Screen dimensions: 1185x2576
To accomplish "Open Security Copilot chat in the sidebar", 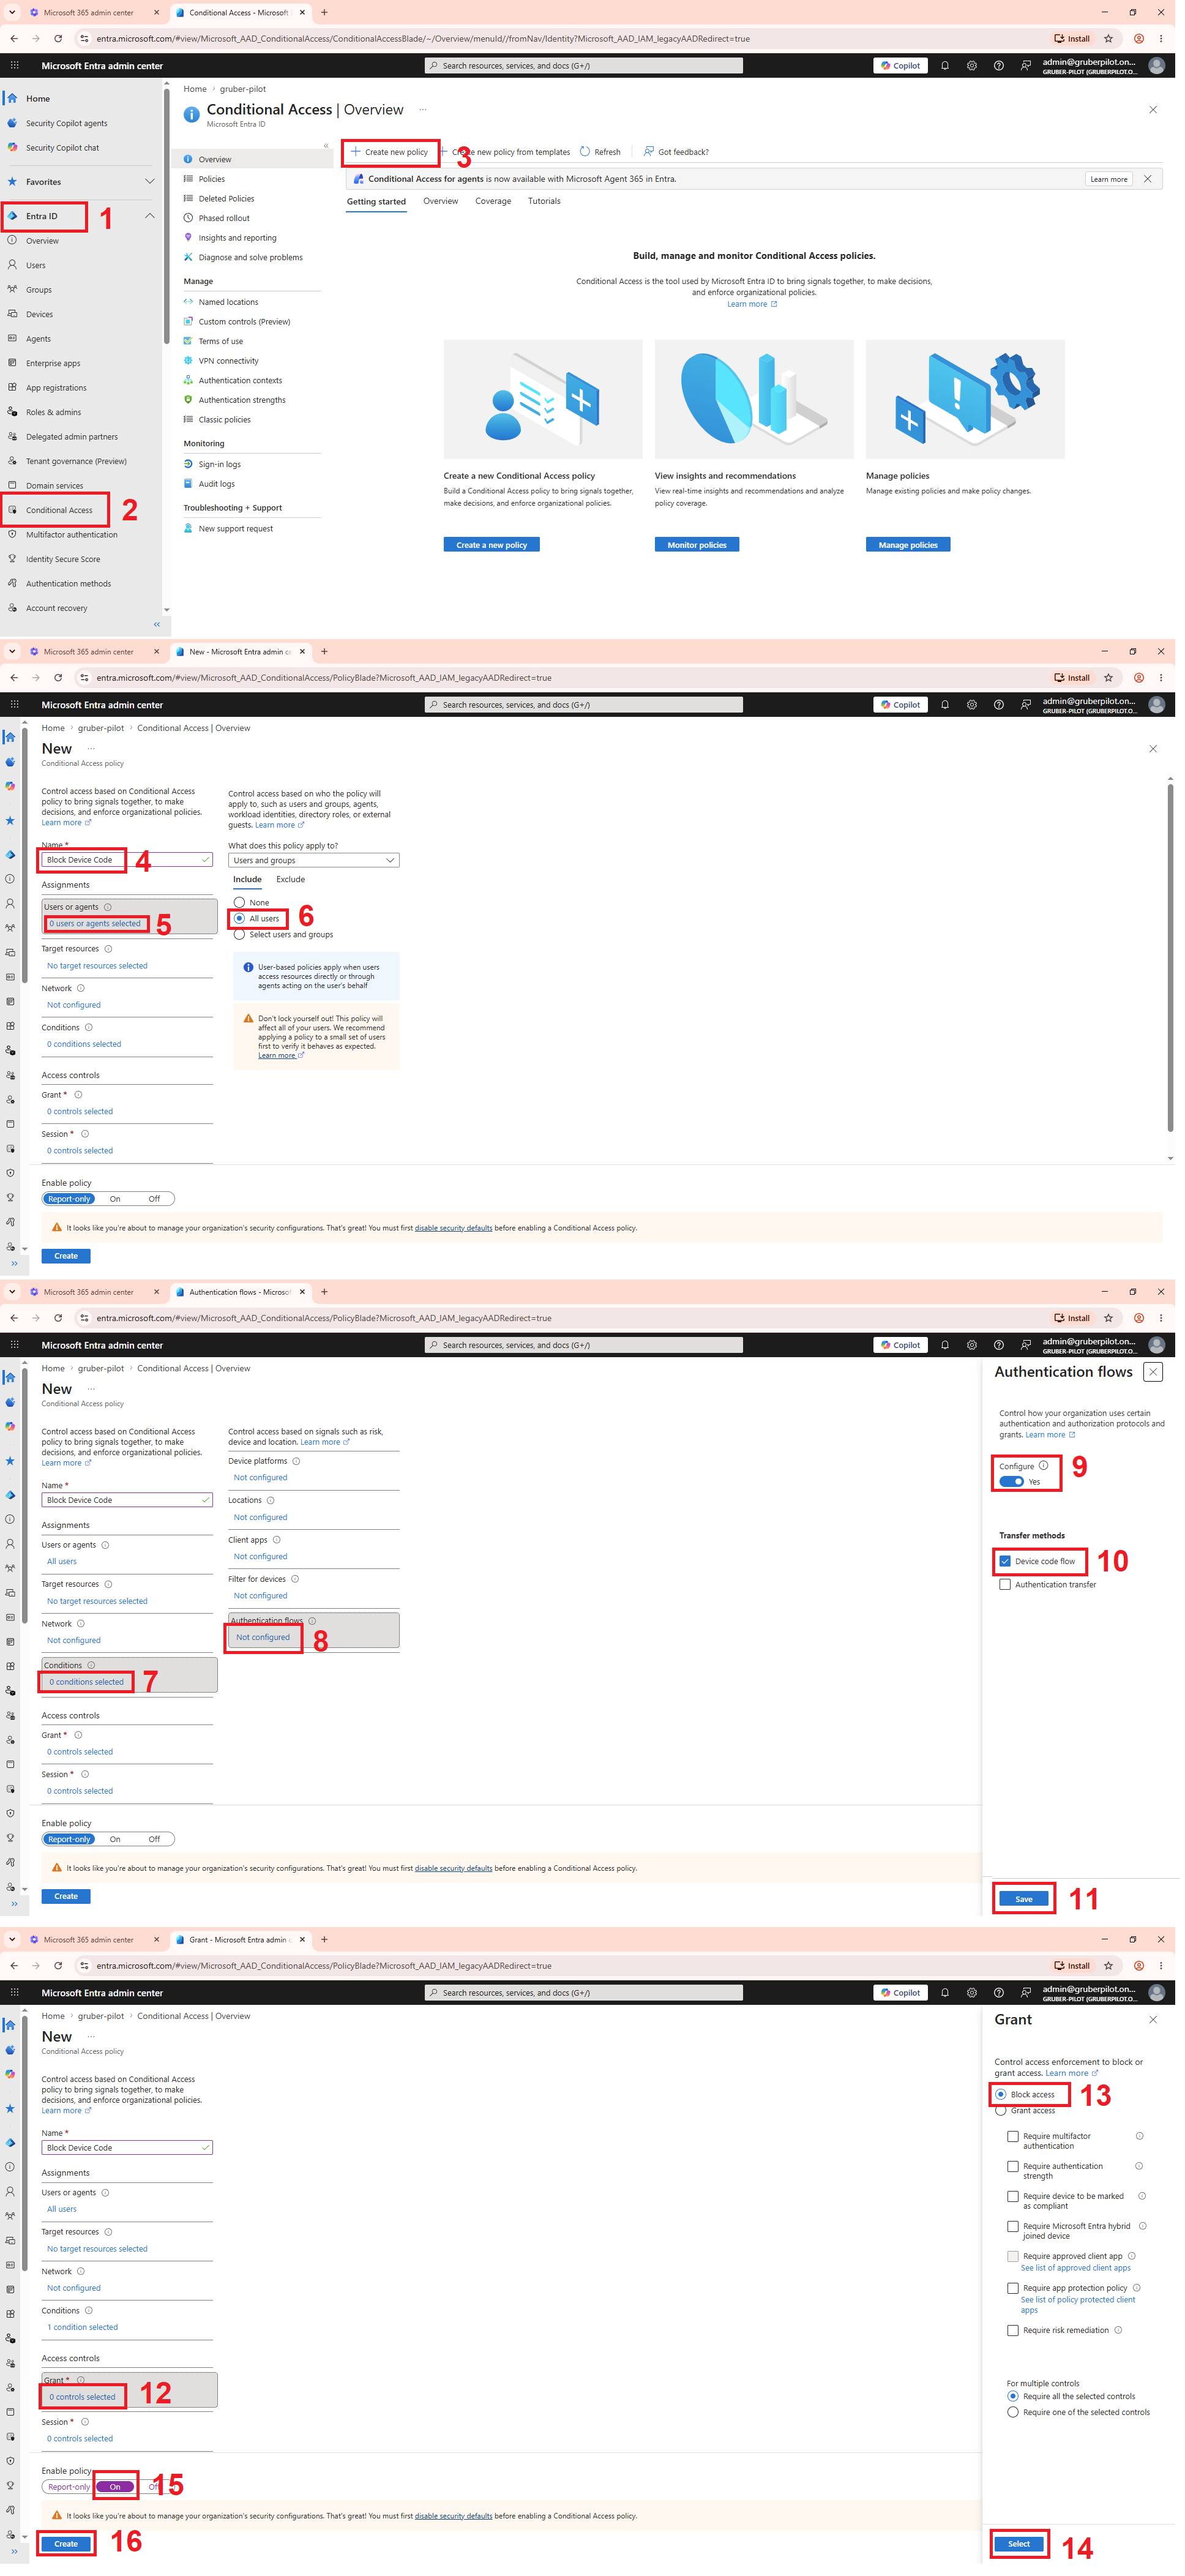I will pyautogui.click(x=62, y=148).
